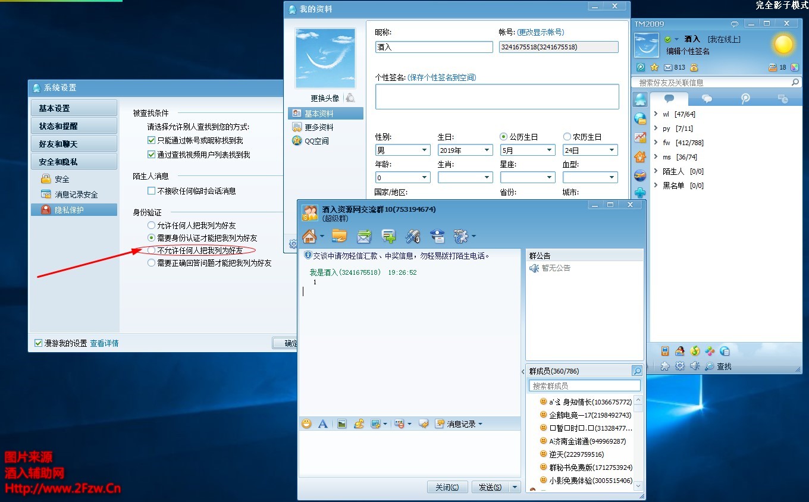Open the 年龄 dropdown showing 0
This screenshot has height=502, width=809.
point(403,177)
